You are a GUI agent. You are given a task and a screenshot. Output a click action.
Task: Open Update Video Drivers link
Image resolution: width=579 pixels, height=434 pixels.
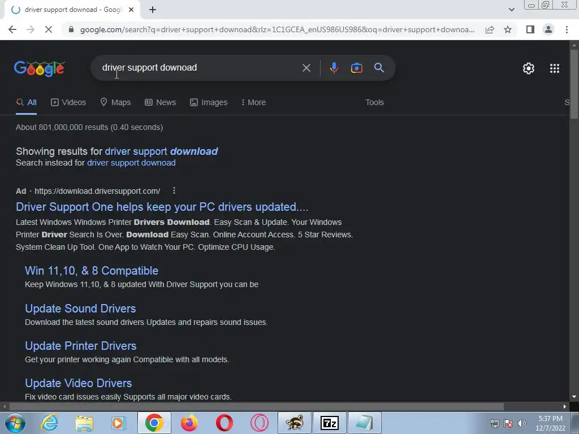click(78, 384)
